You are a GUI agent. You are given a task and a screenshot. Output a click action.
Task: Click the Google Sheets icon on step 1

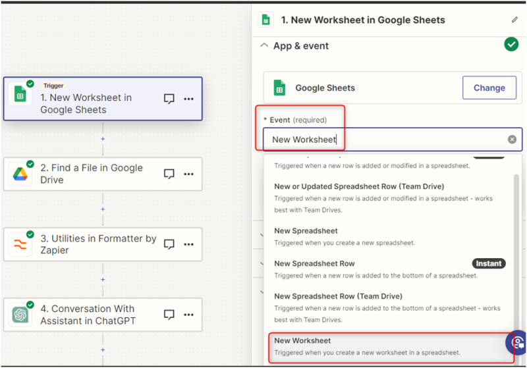[x=21, y=95]
